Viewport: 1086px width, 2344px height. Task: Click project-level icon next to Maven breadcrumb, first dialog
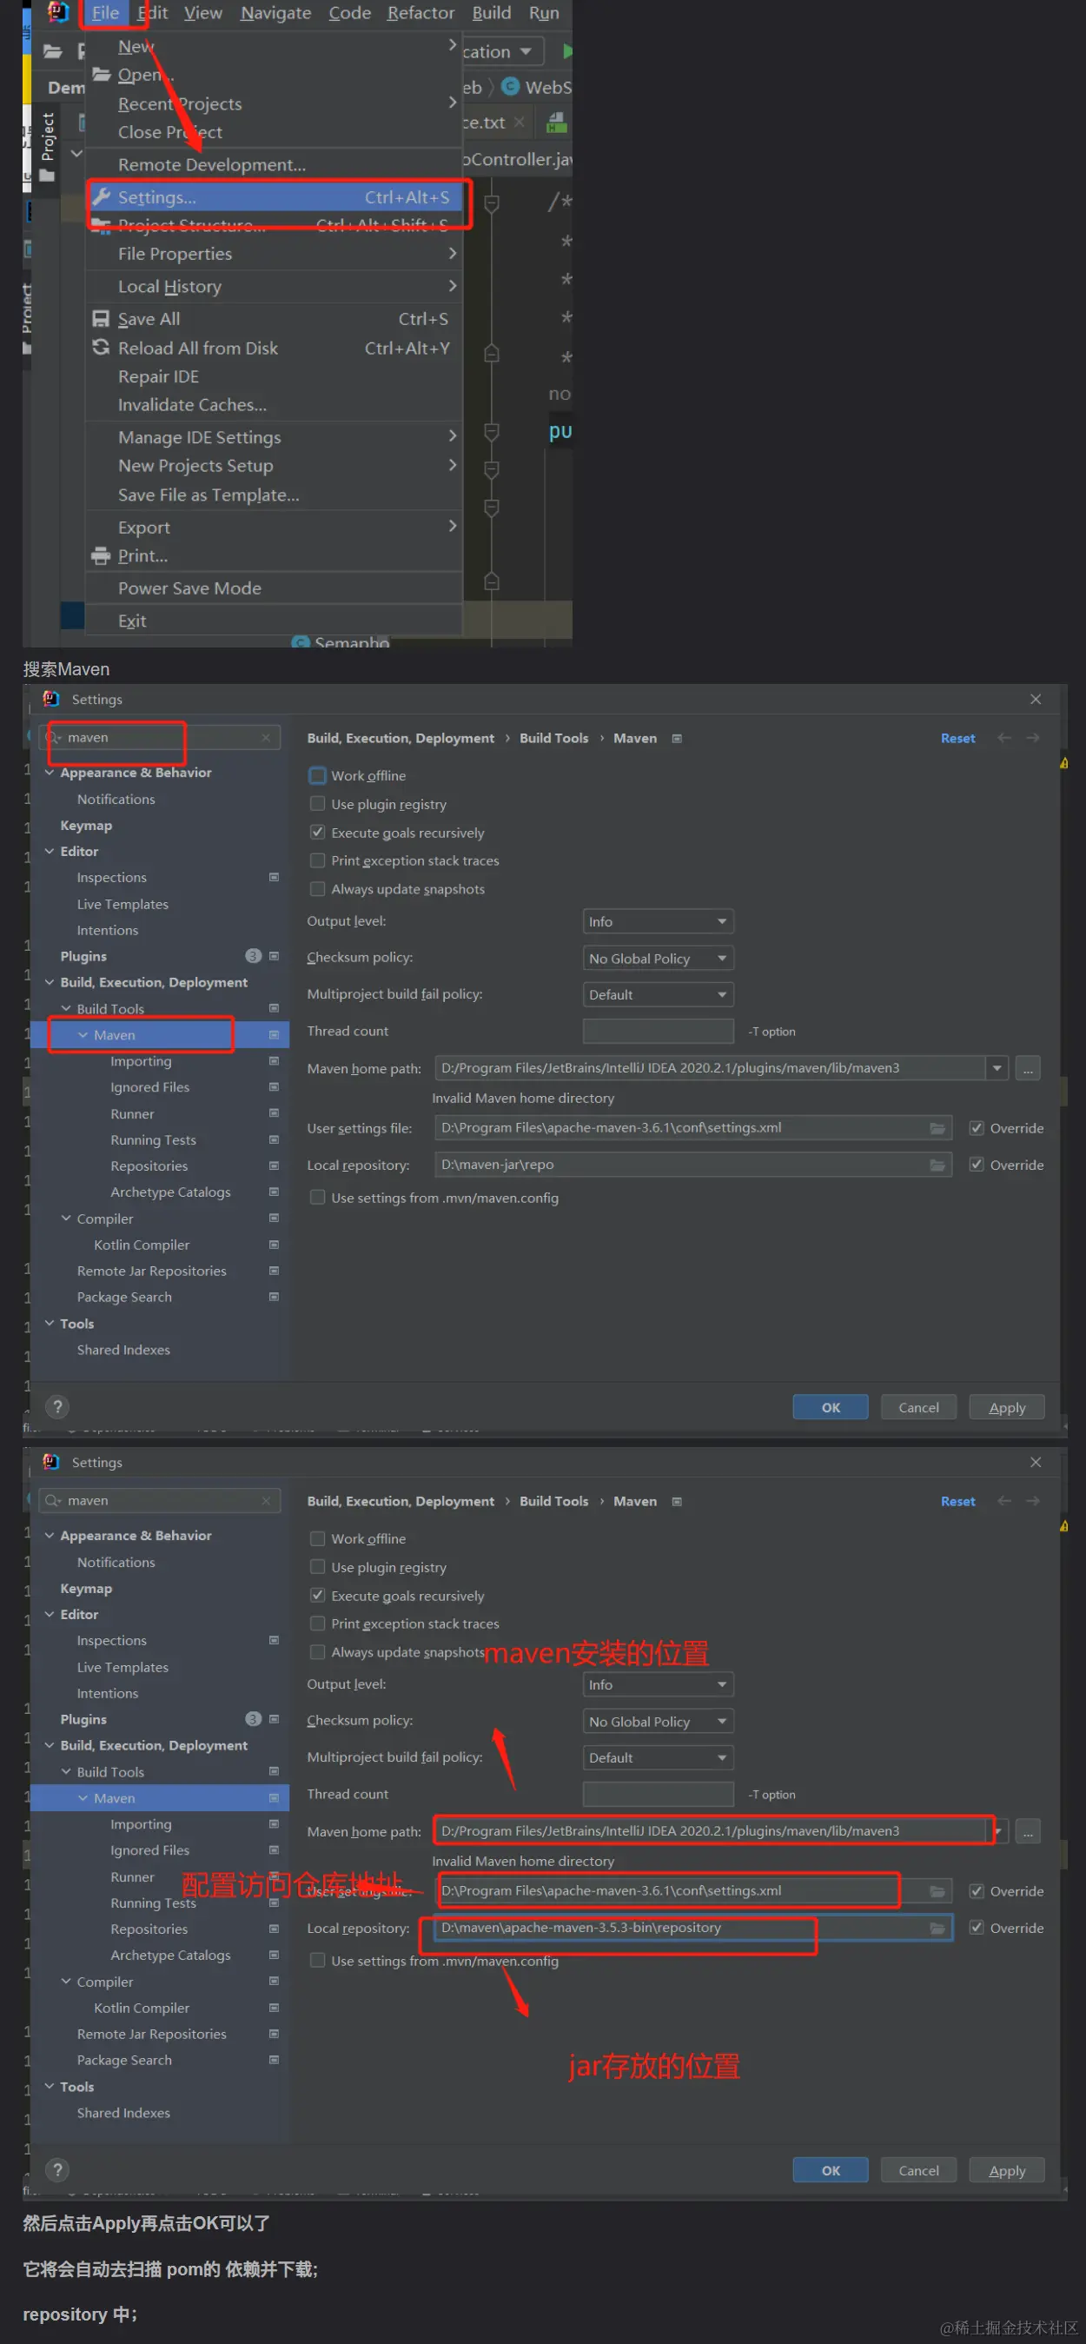677,739
